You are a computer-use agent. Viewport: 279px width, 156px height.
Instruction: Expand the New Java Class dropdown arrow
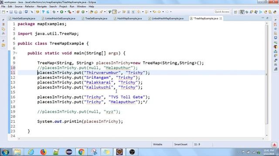click(x=87, y=12)
